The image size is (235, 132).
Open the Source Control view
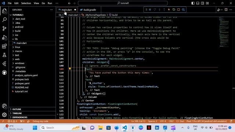(x=4, y=29)
